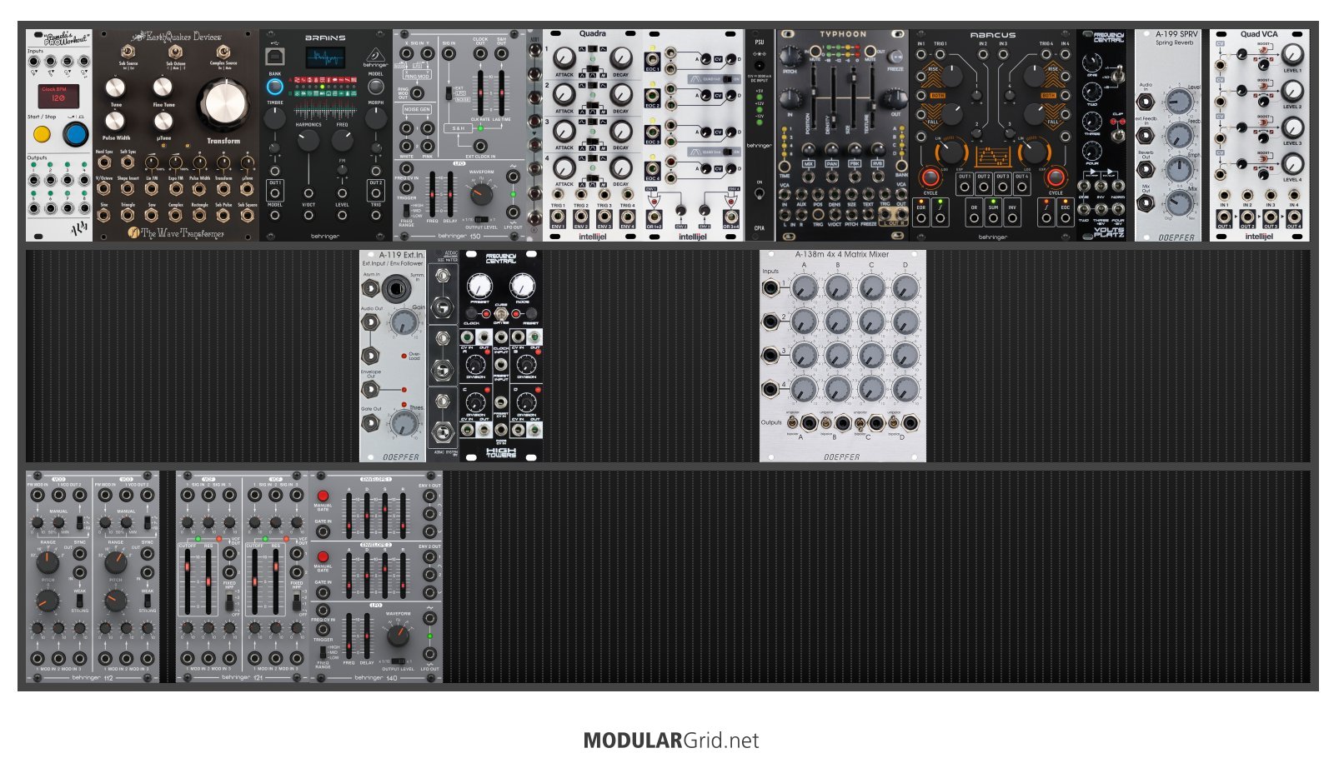
Task: Click the BANK button on the Brains module
Action: pyautogui.click(x=275, y=86)
